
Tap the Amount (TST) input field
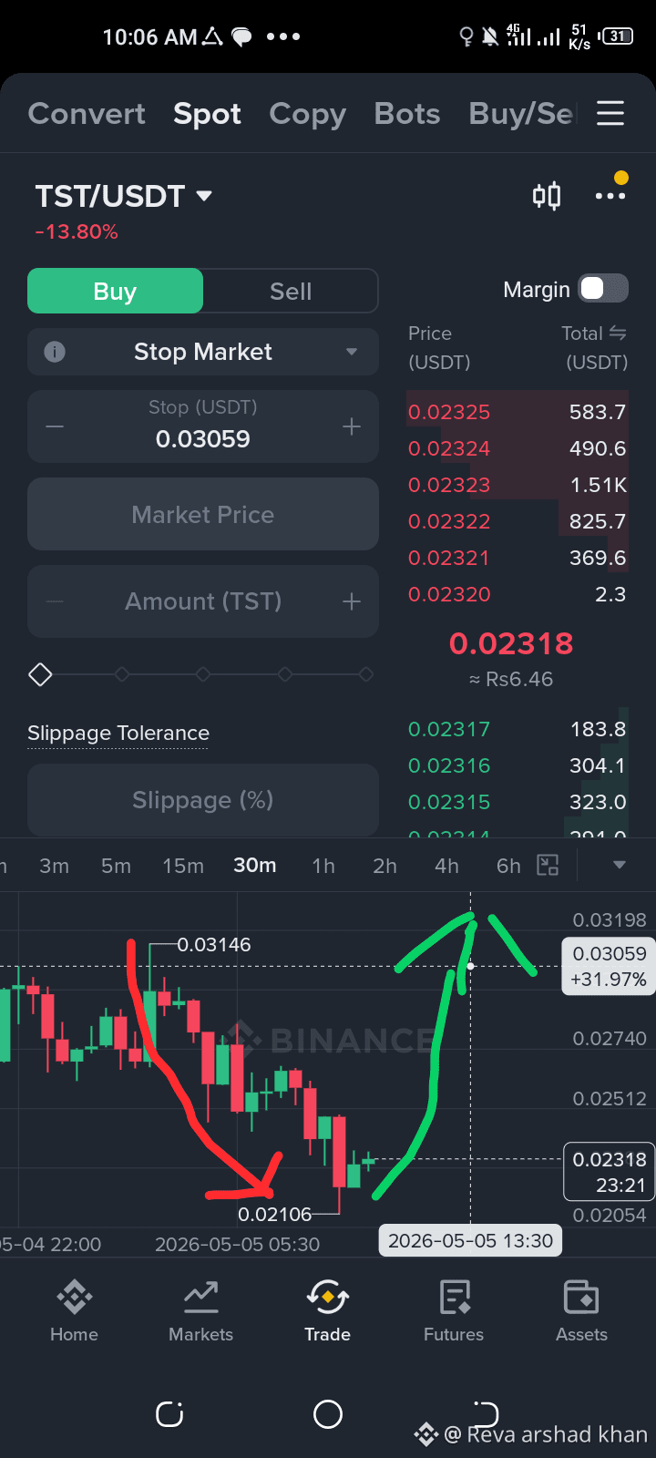203,601
